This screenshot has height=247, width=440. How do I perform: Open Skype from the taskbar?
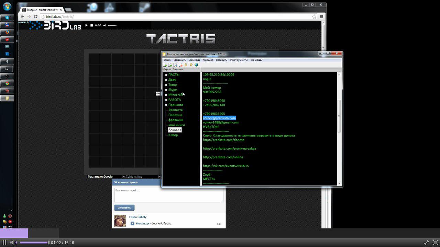coord(7,17)
